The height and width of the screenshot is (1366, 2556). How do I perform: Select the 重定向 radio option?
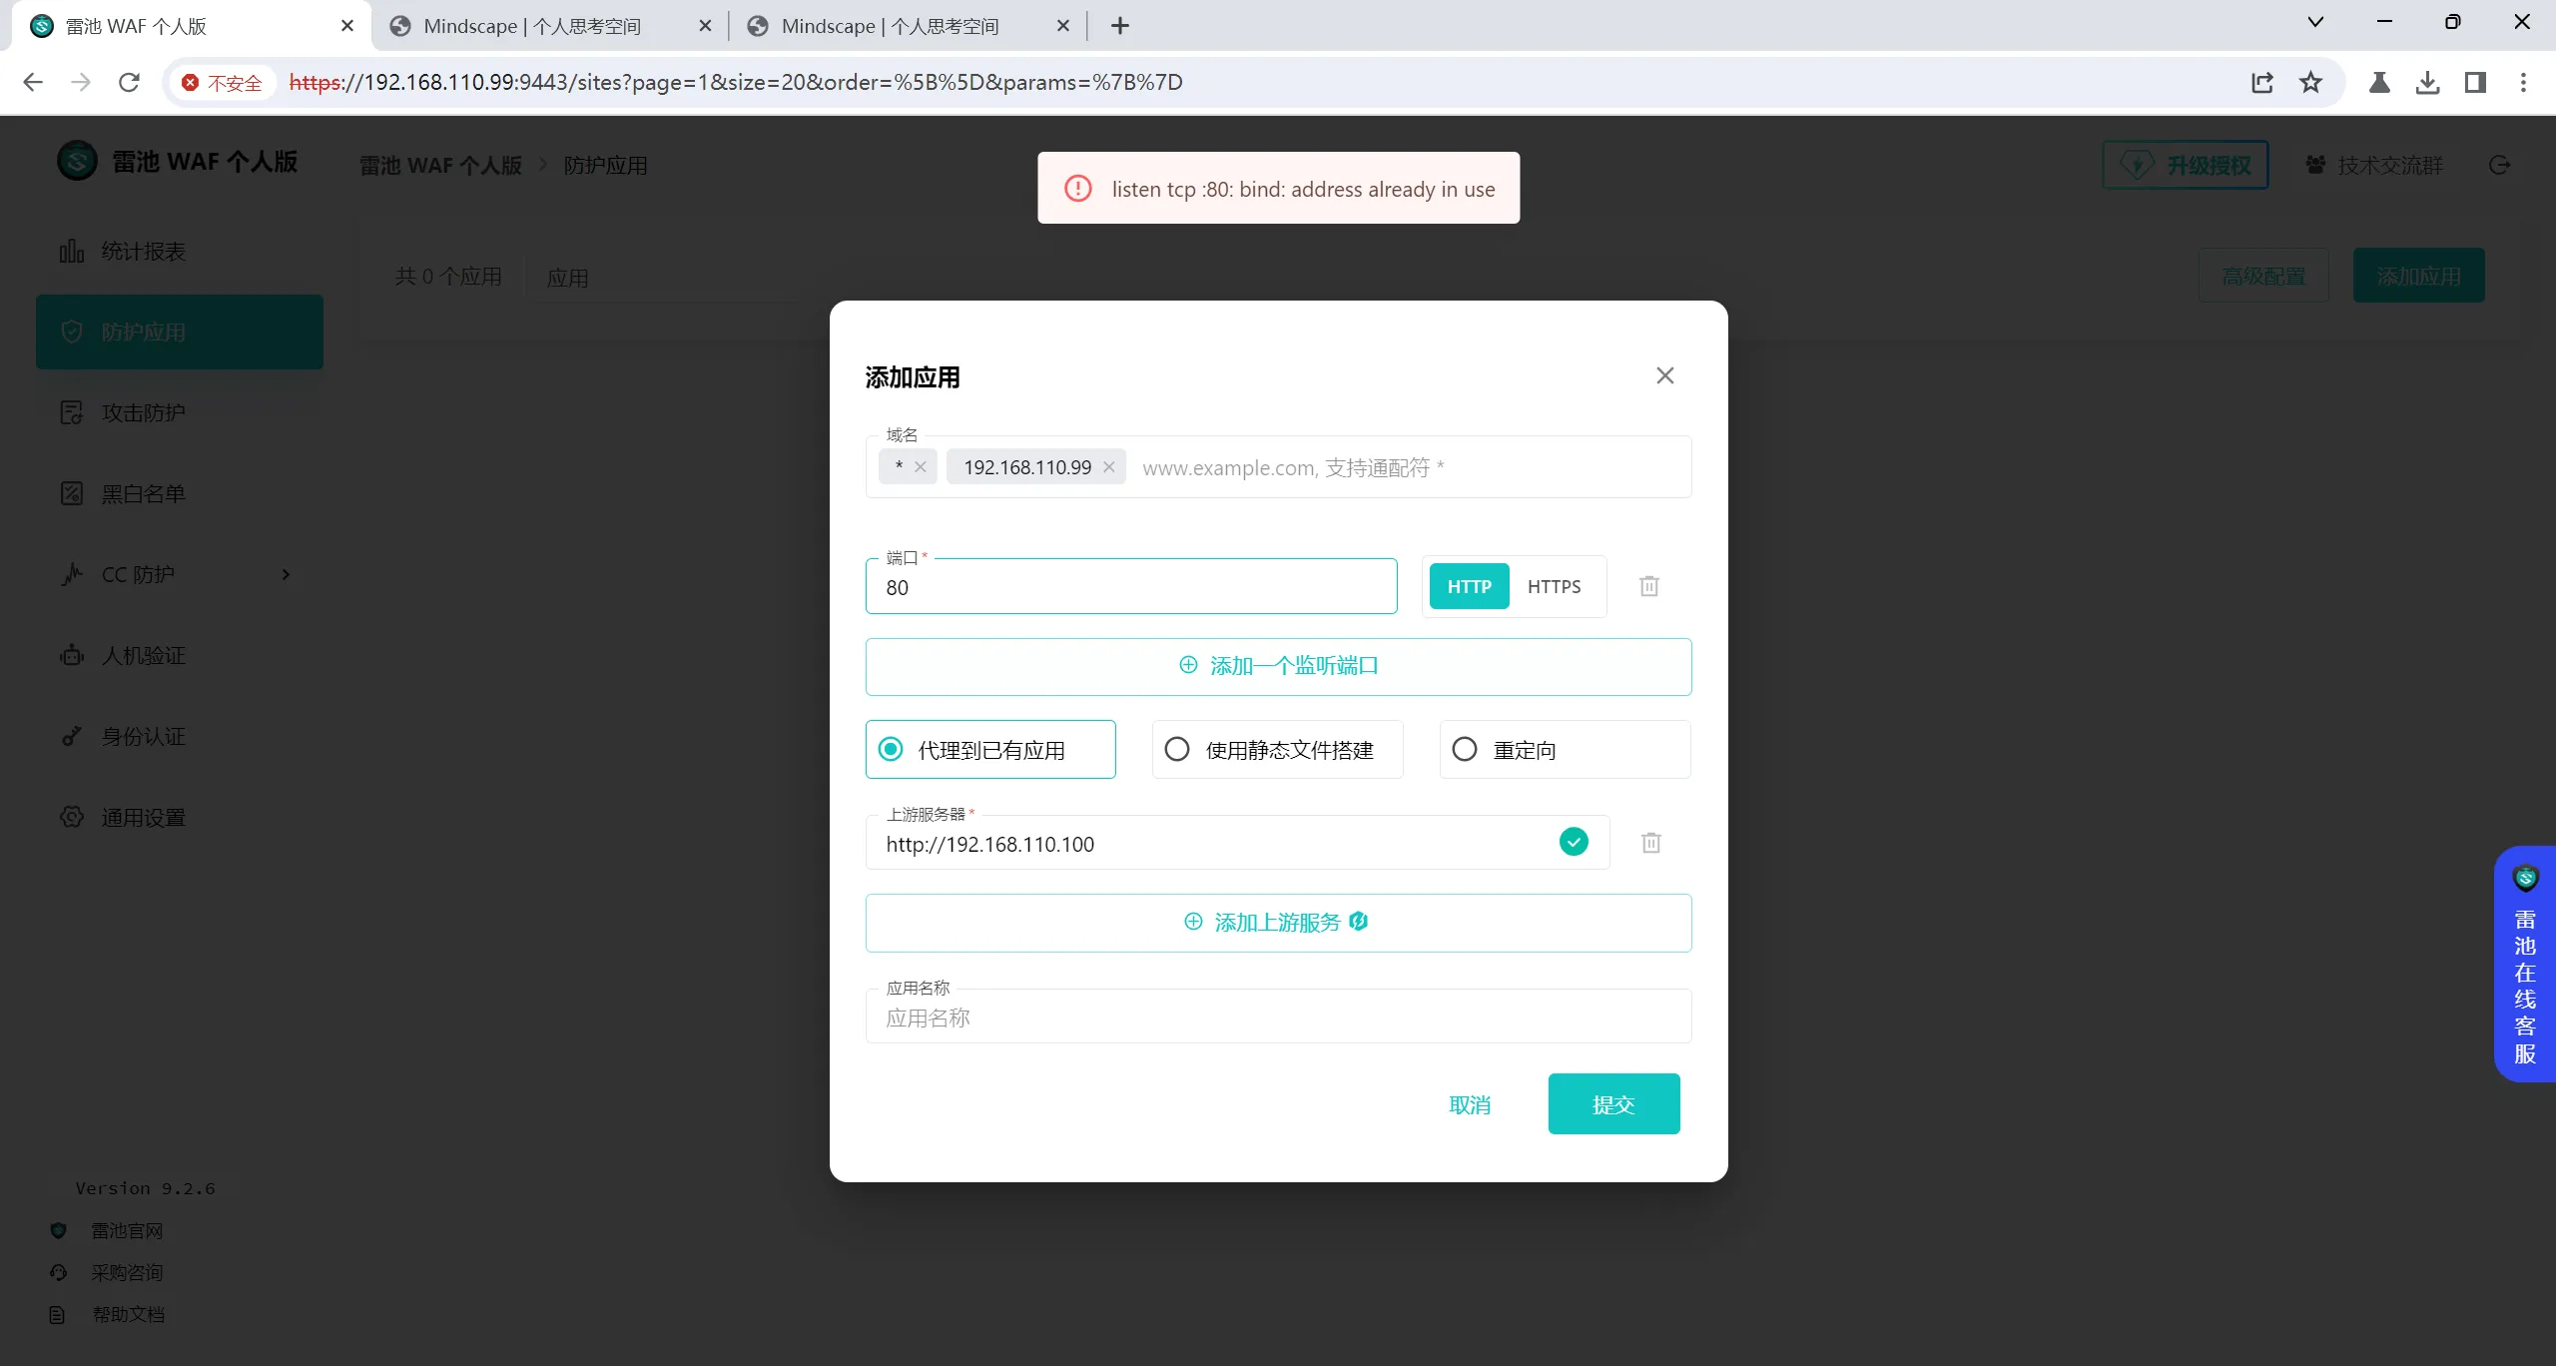click(x=1465, y=750)
